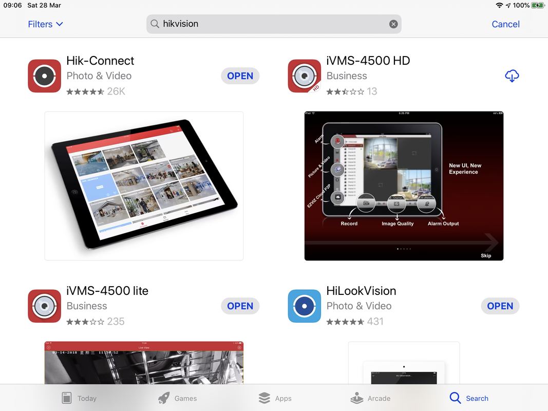
Task: Tap the 09:06 clock in status bar
Action: 12,5
